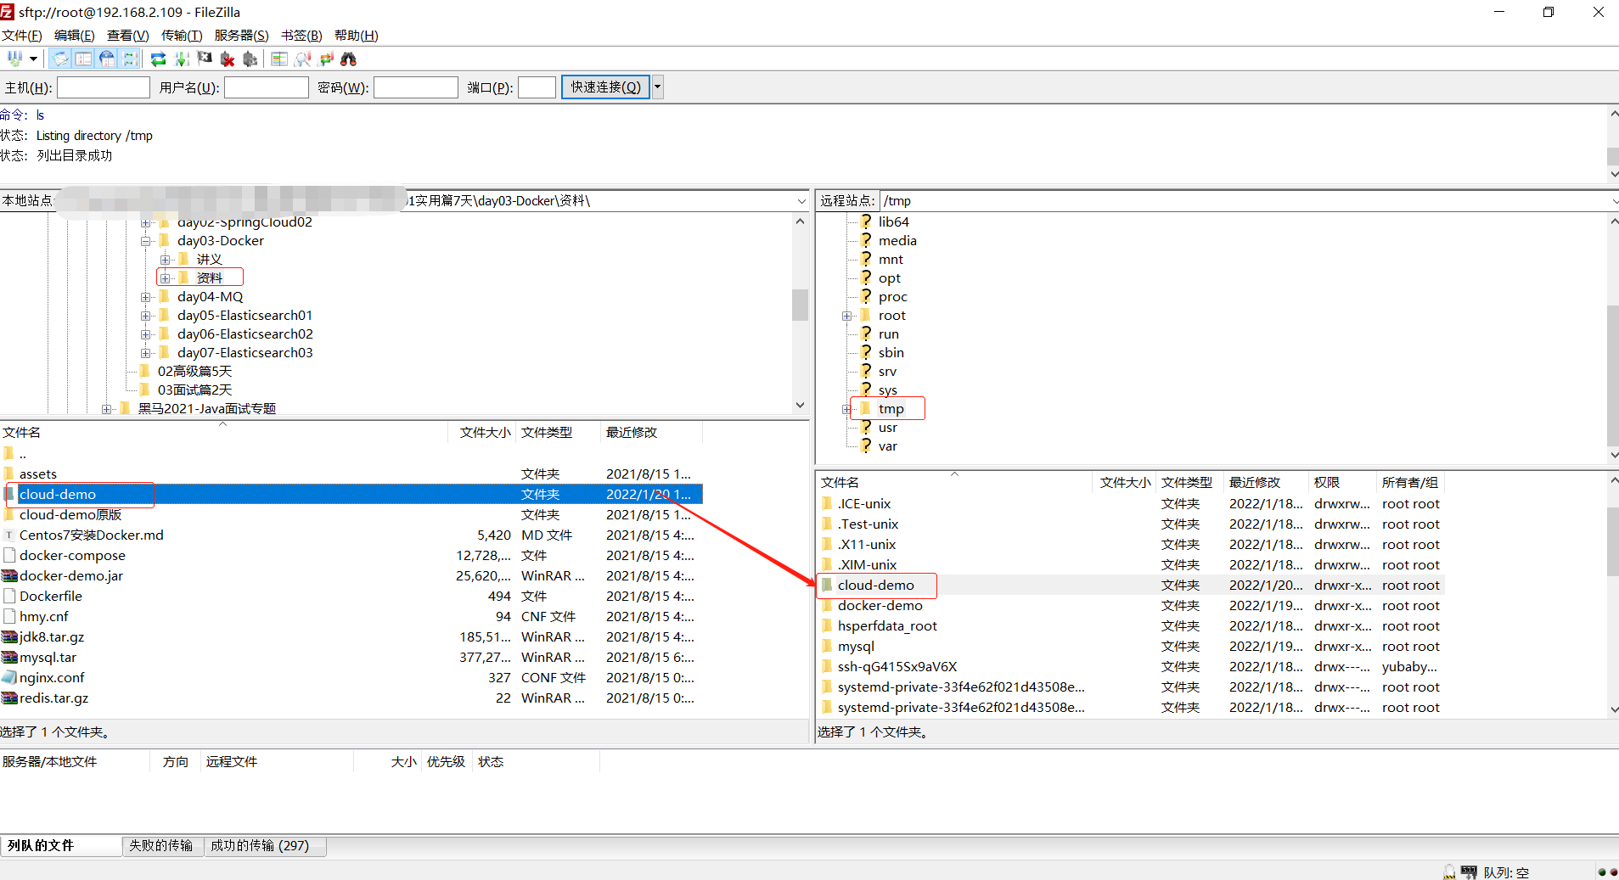Click the queue icon in status bar
Viewport: 1619px width, 880px height.
(x=1469, y=872)
